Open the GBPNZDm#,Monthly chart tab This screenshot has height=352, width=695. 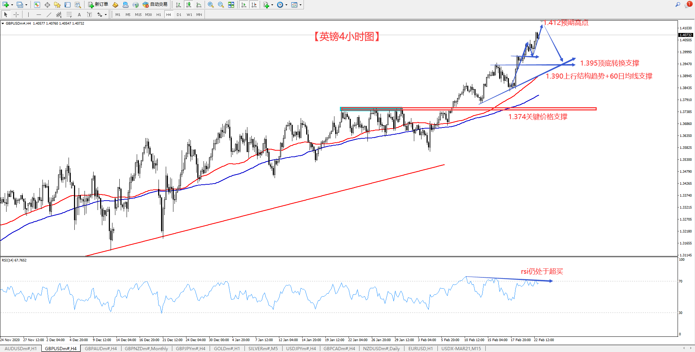pos(147,348)
